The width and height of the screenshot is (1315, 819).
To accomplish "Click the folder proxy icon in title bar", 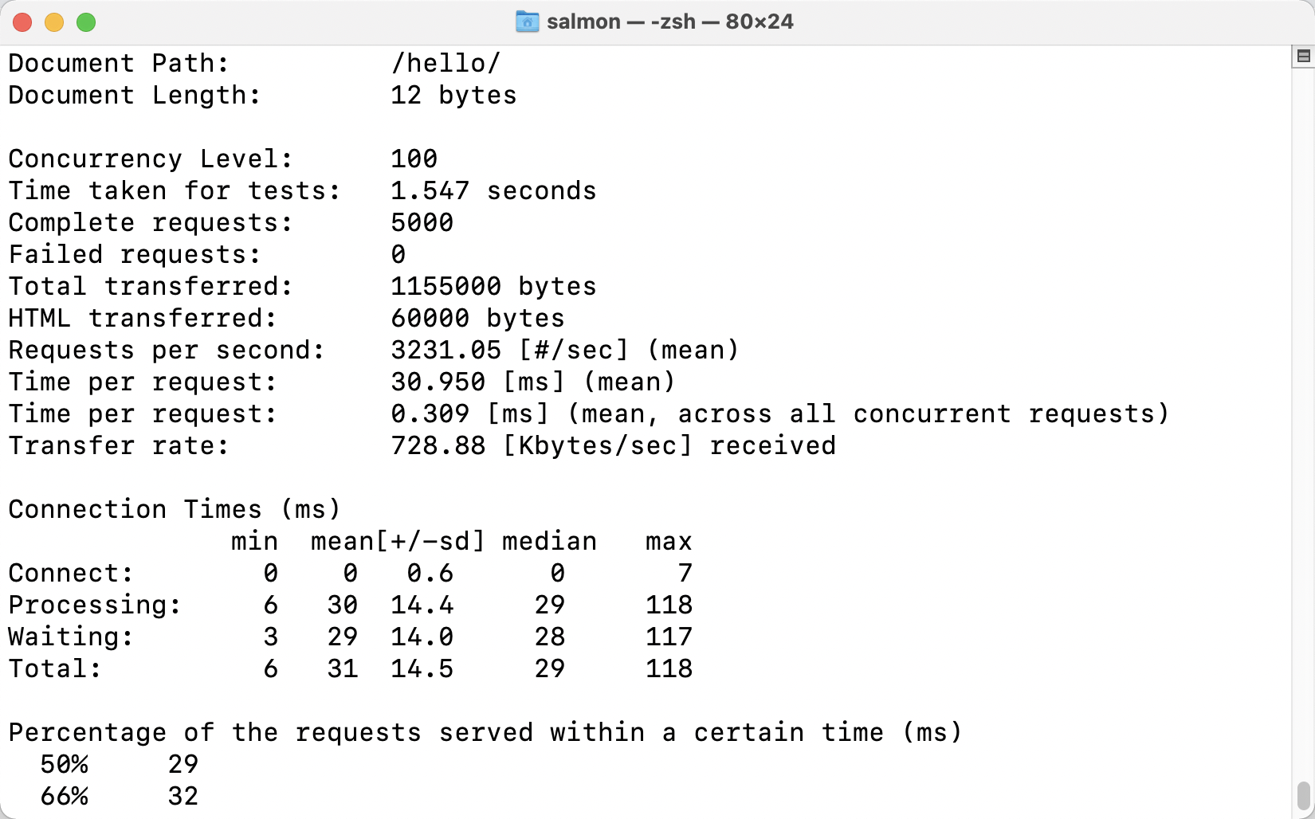I will click(x=527, y=22).
